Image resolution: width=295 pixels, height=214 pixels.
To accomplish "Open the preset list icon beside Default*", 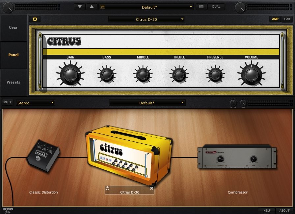I will tap(102, 7).
